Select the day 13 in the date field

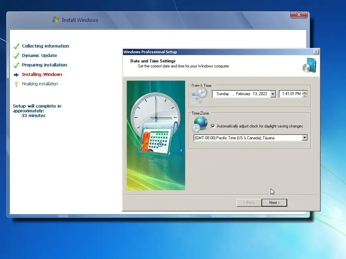coord(255,94)
